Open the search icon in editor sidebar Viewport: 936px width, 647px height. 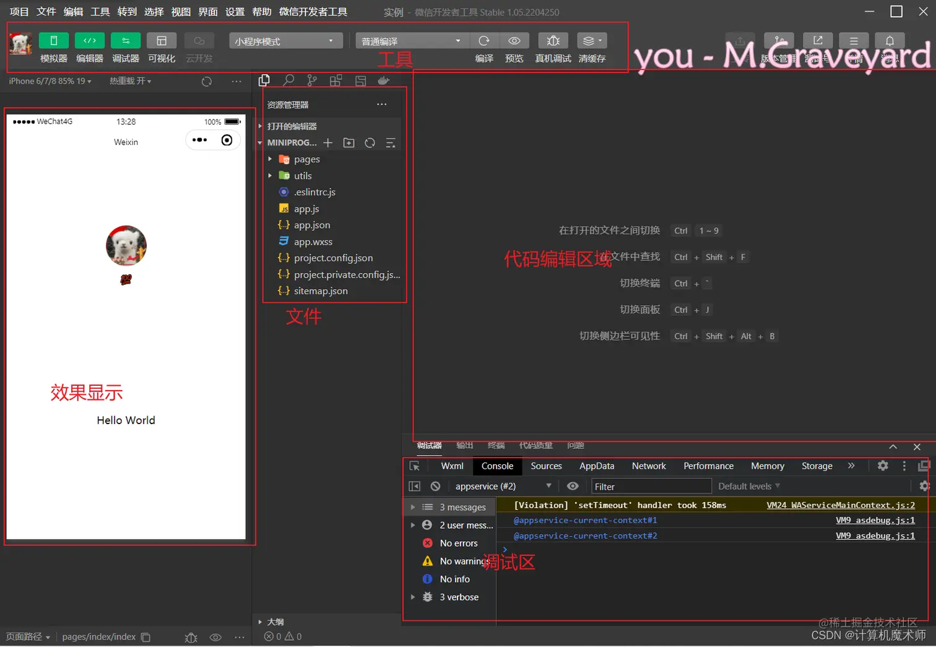tap(288, 80)
